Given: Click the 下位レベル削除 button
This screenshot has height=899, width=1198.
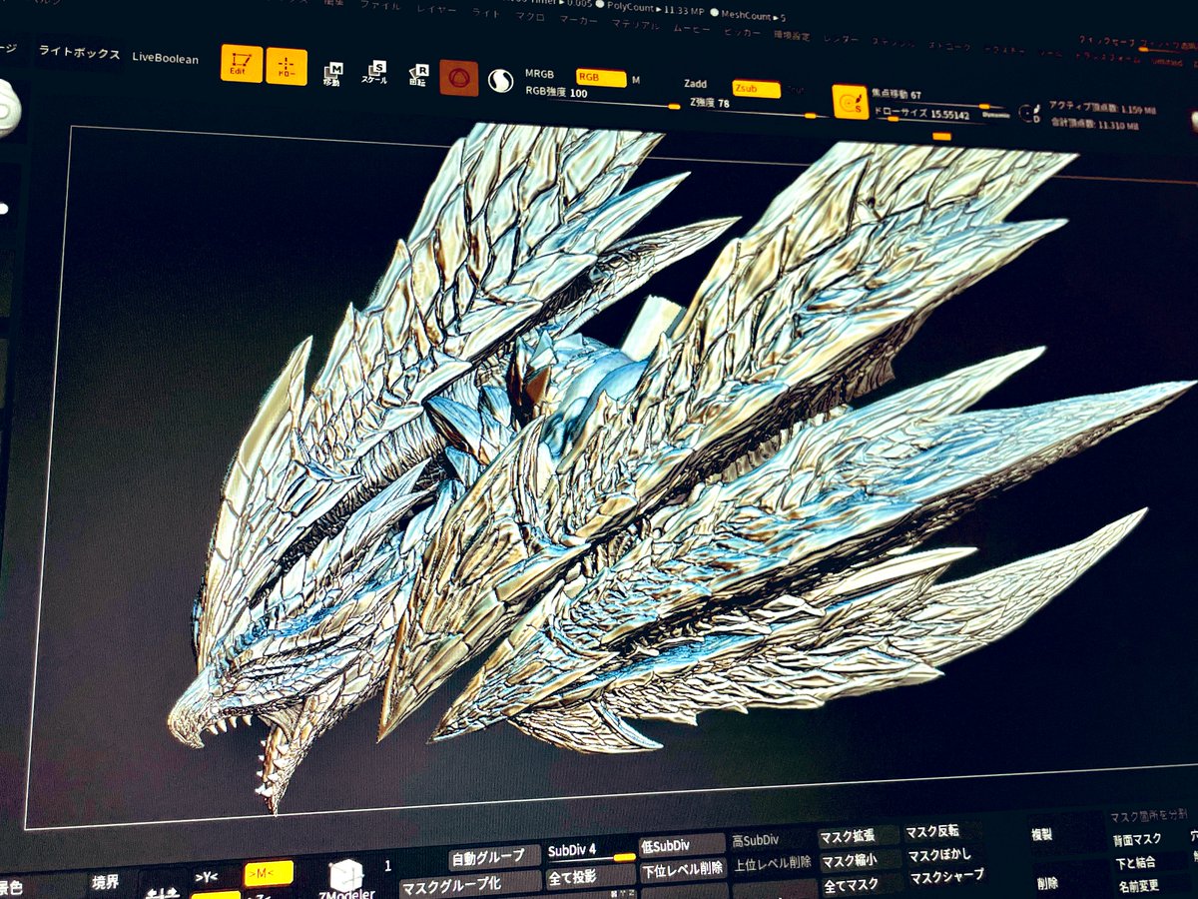Looking at the screenshot, I should pos(683,870).
